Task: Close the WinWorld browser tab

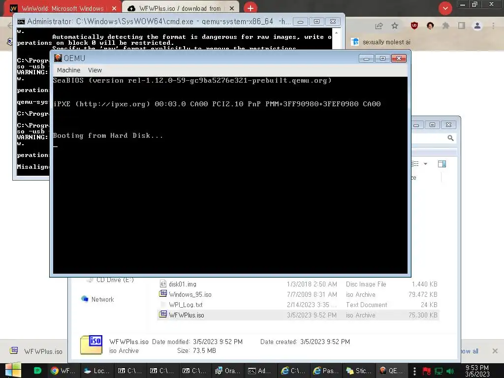Action: coord(114,8)
